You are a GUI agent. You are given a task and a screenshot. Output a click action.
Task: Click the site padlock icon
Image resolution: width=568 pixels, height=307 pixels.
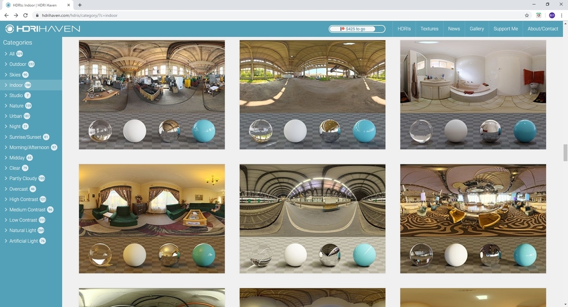point(37,16)
